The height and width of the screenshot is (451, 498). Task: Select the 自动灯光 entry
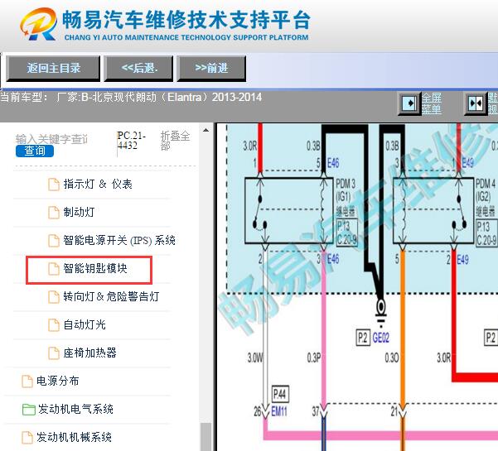click(x=85, y=324)
